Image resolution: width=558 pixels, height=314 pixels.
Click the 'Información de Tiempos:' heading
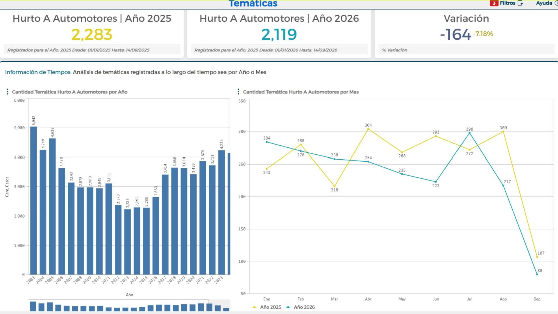(x=38, y=72)
